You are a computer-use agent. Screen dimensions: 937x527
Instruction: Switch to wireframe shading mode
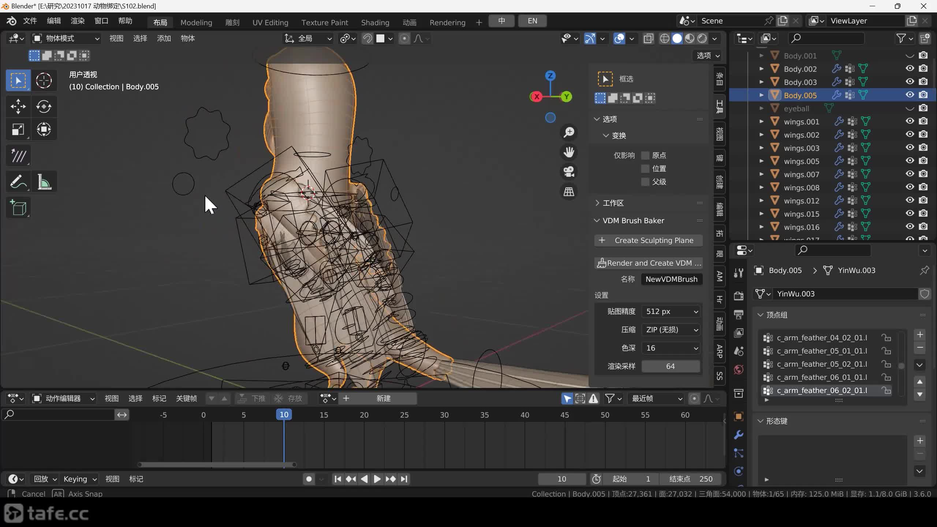click(665, 38)
